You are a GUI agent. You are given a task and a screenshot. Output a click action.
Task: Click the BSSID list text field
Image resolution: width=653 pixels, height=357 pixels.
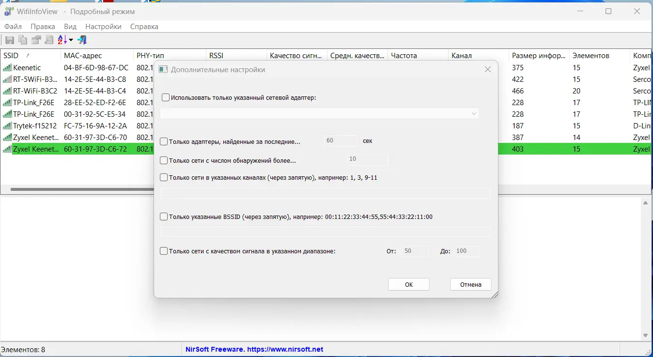(326, 232)
